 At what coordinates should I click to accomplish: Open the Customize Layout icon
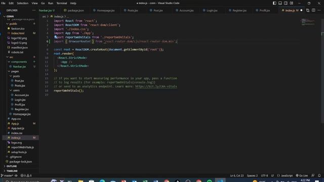[x=292, y=3]
